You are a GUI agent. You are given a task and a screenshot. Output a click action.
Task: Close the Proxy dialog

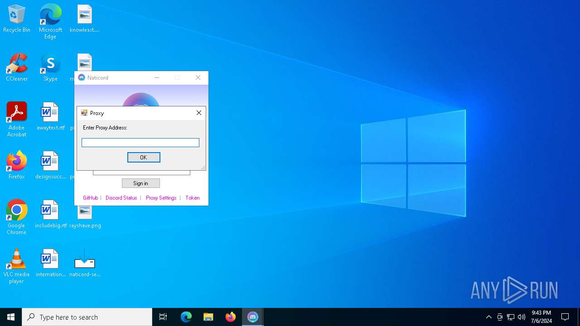click(x=199, y=113)
